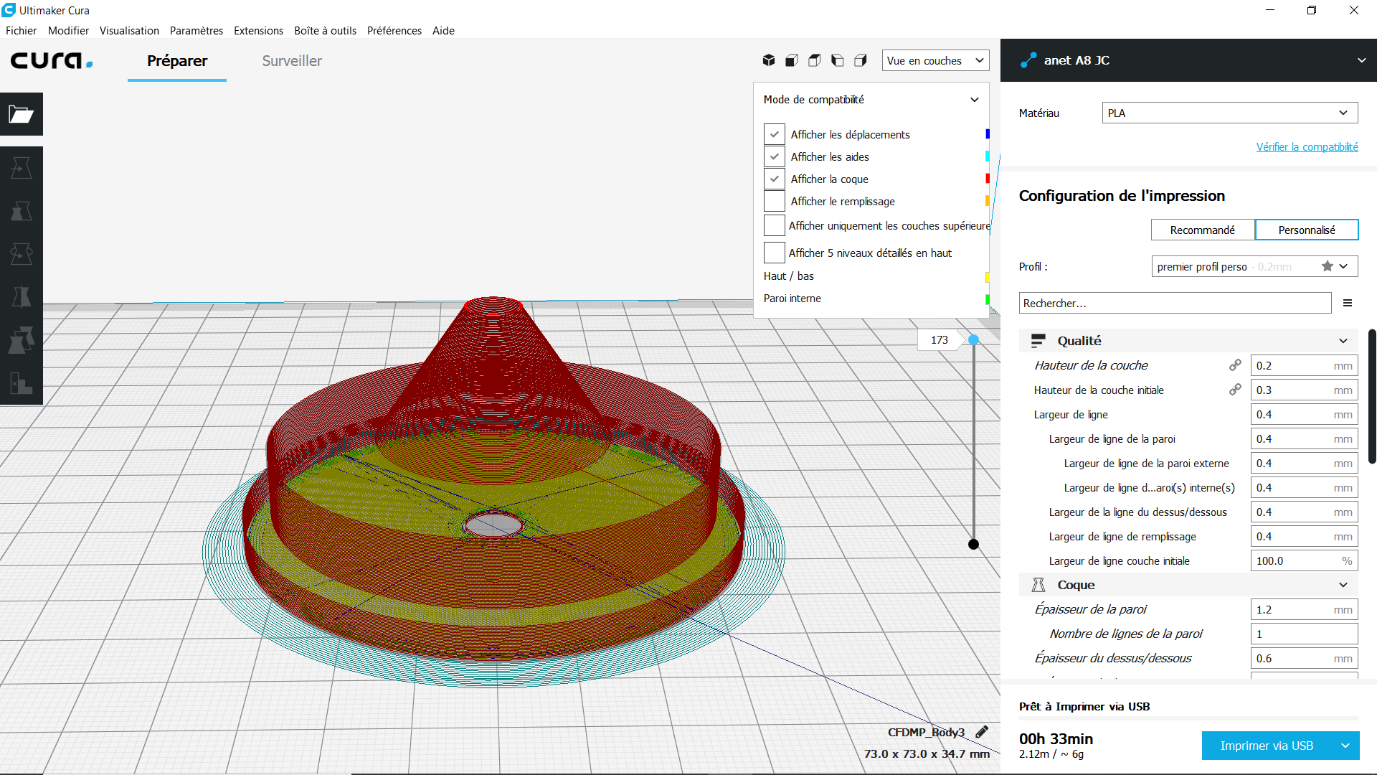Click the pencil icon next to CFDMP_Body3

[982, 732]
